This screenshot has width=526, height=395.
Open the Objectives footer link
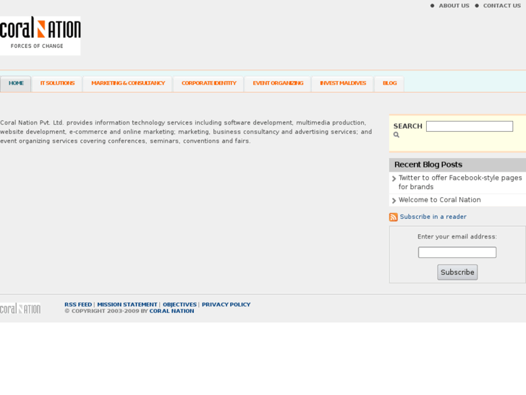click(x=179, y=304)
